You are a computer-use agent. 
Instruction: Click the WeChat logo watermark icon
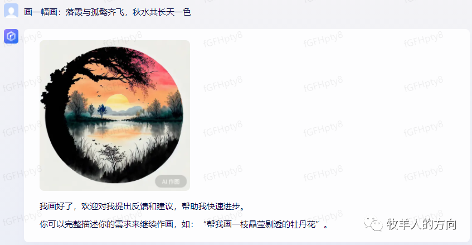(x=373, y=223)
